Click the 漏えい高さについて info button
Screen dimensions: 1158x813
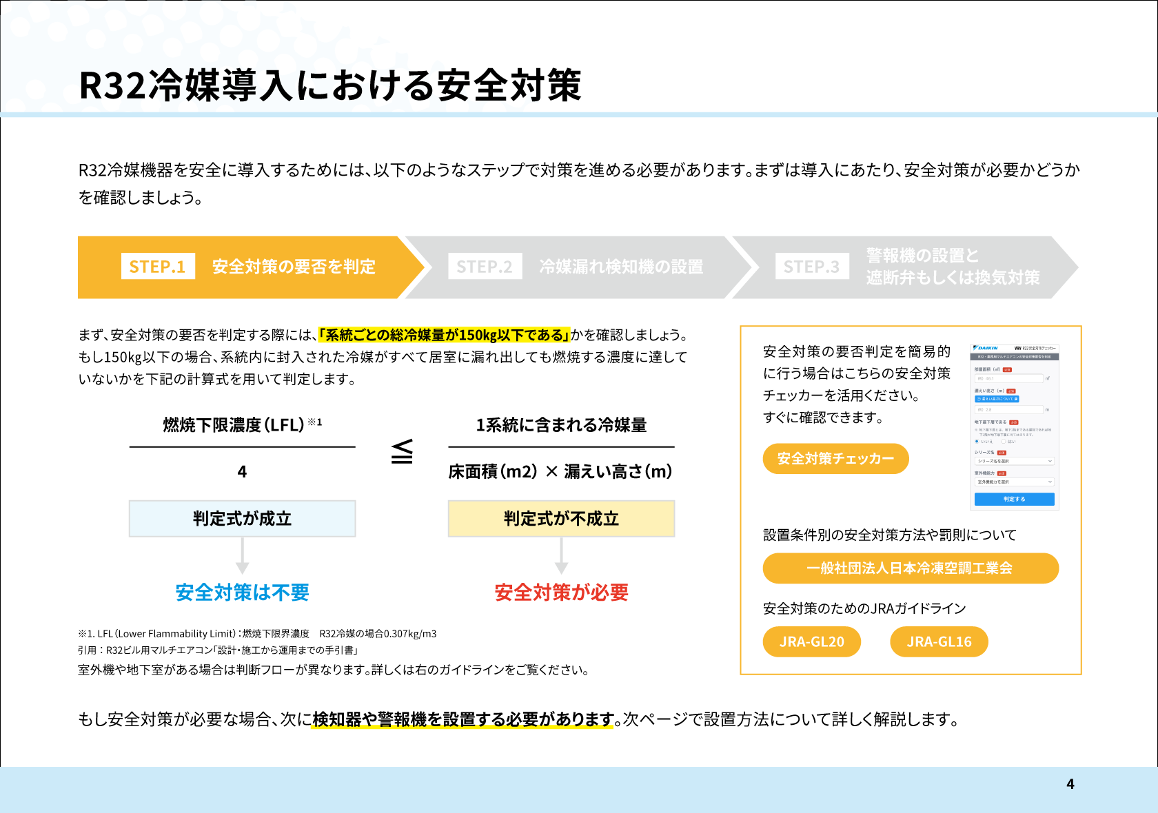[996, 399]
